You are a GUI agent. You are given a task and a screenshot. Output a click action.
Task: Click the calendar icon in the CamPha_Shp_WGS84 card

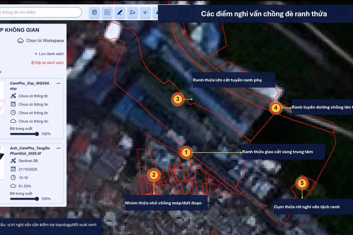pyautogui.click(x=14, y=104)
